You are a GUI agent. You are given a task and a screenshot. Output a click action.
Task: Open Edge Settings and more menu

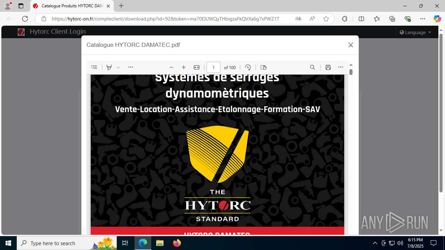pyautogui.click(x=423, y=19)
